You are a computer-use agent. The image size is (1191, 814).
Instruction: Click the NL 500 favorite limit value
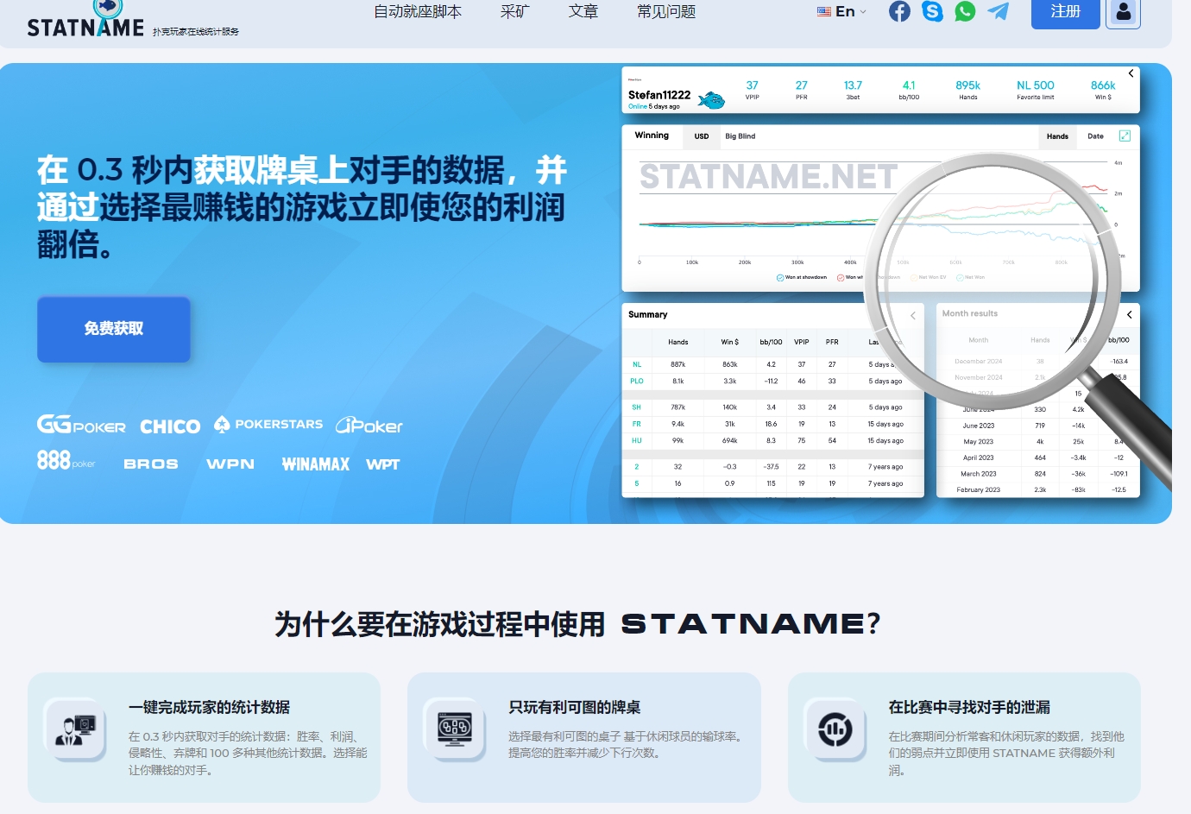tap(1036, 85)
